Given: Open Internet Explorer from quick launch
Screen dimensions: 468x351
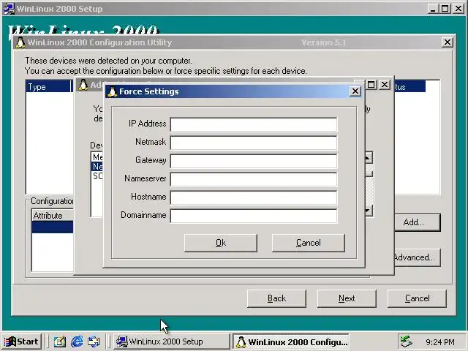Looking at the screenshot, I should [77, 341].
